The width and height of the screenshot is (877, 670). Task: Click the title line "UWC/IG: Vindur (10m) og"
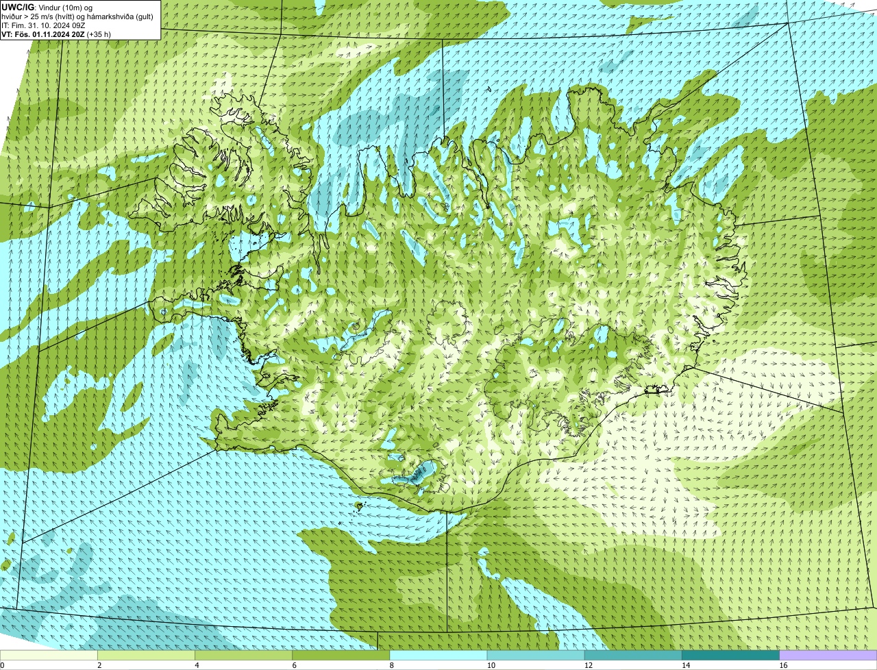[x=47, y=7]
